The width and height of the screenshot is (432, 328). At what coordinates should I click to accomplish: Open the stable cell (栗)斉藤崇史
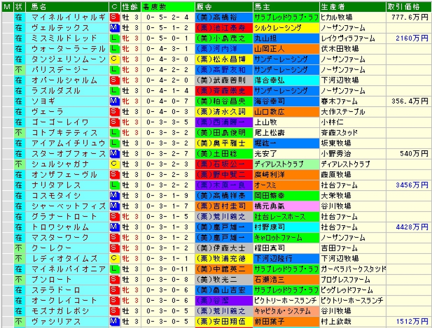coord(224,90)
